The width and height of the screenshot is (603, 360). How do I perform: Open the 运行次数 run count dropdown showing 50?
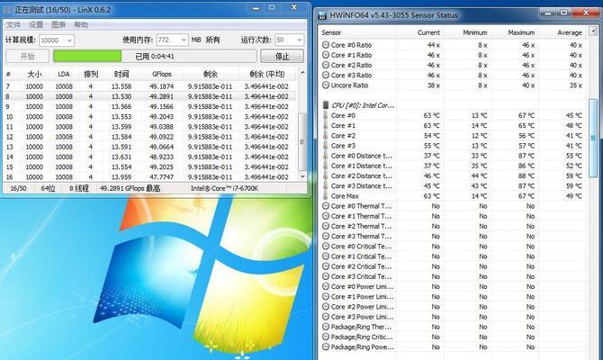[289, 40]
